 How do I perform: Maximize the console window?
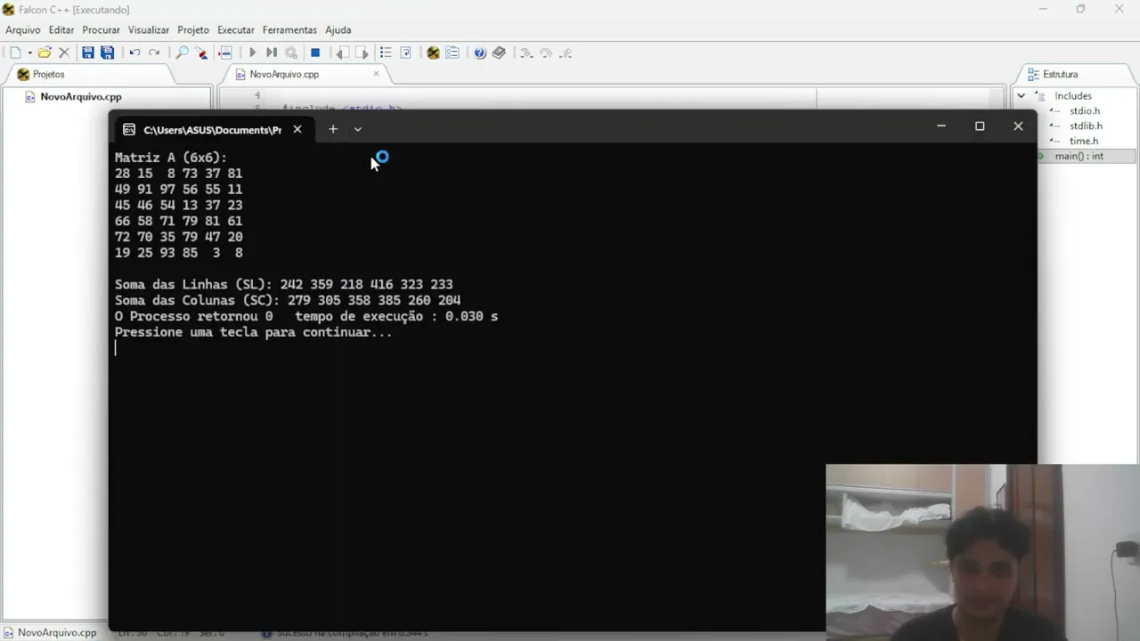[980, 126]
